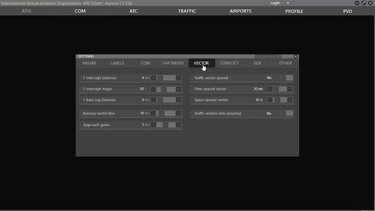Click the T Base Leg Distance slider
Screen dimensions: 375x211
(x=166, y=100)
